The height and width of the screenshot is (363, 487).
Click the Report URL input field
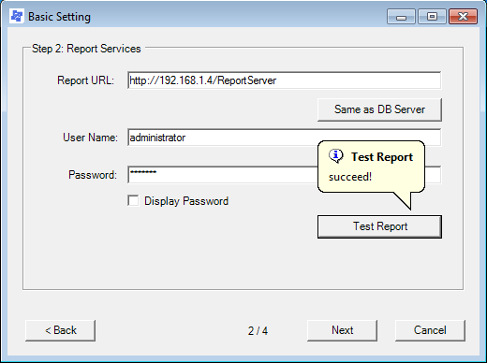tap(285, 80)
